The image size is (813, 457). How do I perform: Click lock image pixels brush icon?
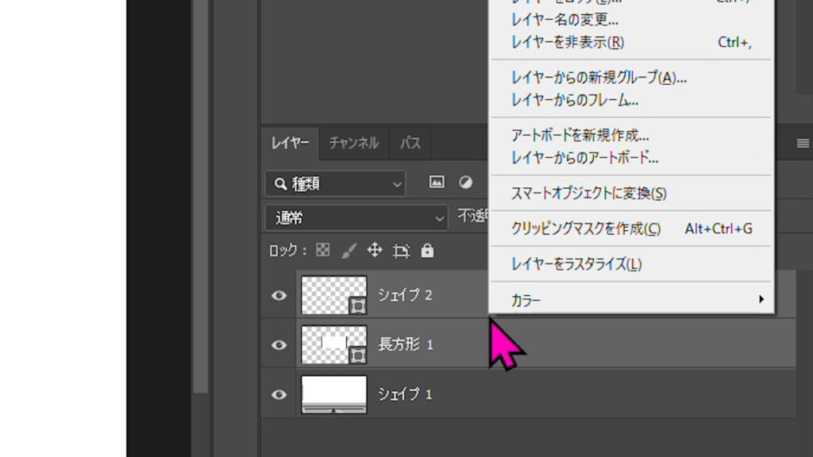point(349,251)
